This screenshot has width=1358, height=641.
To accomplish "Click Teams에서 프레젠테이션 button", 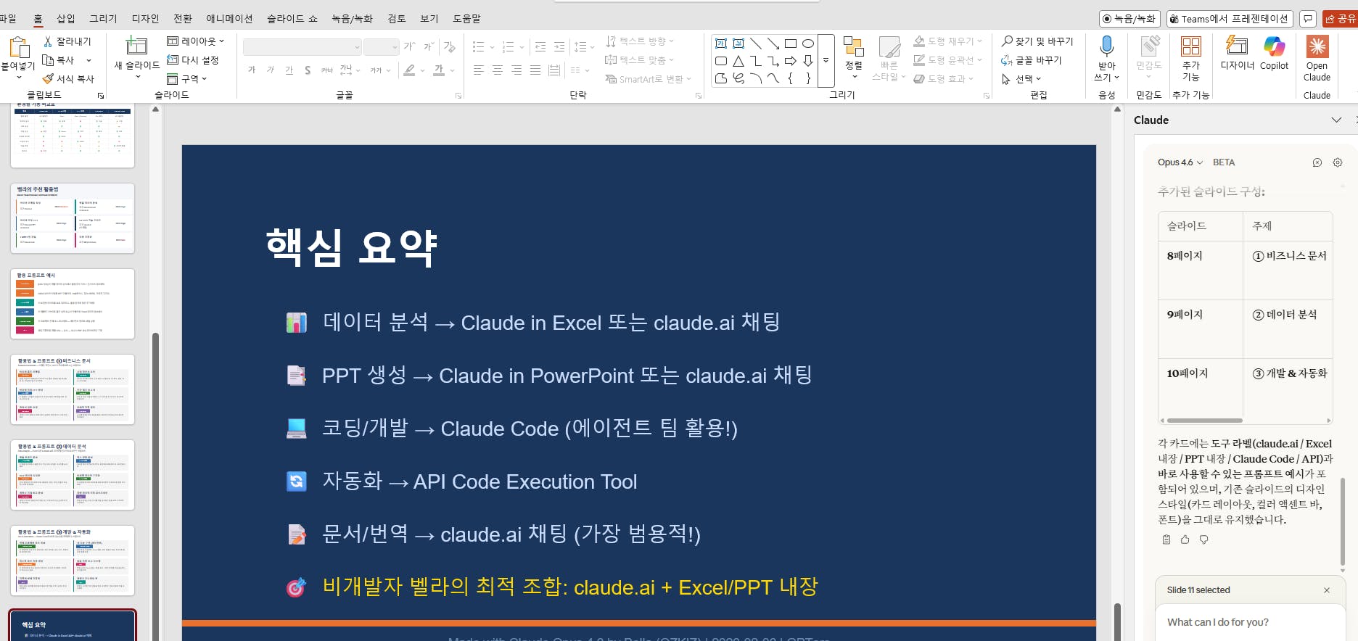I will tap(1230, 19).
